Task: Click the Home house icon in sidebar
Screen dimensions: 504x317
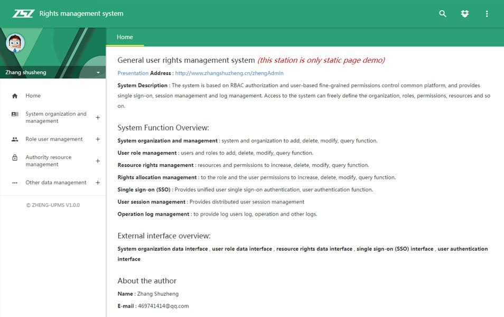Action: point(15,96)
